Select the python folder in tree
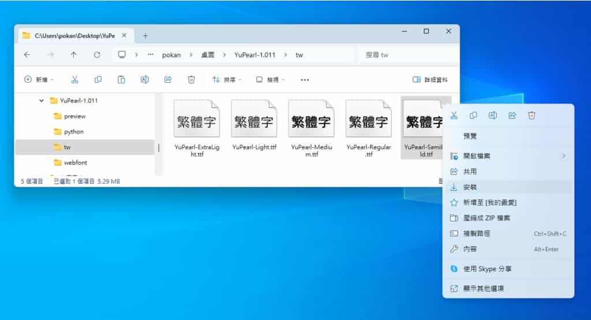591x320 pixels. tap(74, 132)
